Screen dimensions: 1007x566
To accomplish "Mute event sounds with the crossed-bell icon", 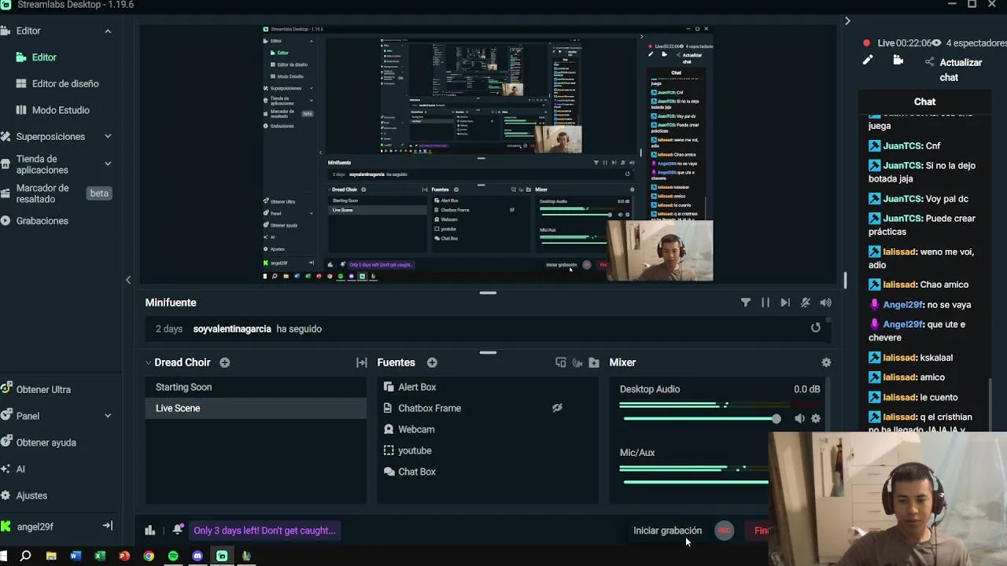I will (x=806, y=303).
